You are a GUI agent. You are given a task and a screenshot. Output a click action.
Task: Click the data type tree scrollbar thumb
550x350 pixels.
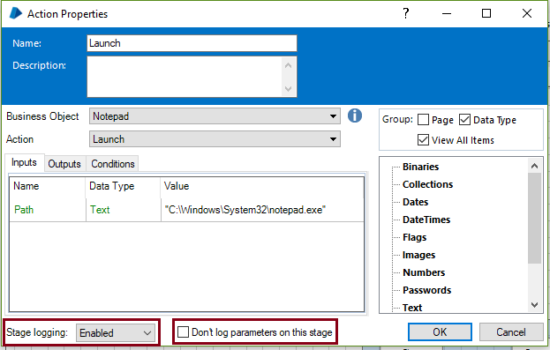535,218
